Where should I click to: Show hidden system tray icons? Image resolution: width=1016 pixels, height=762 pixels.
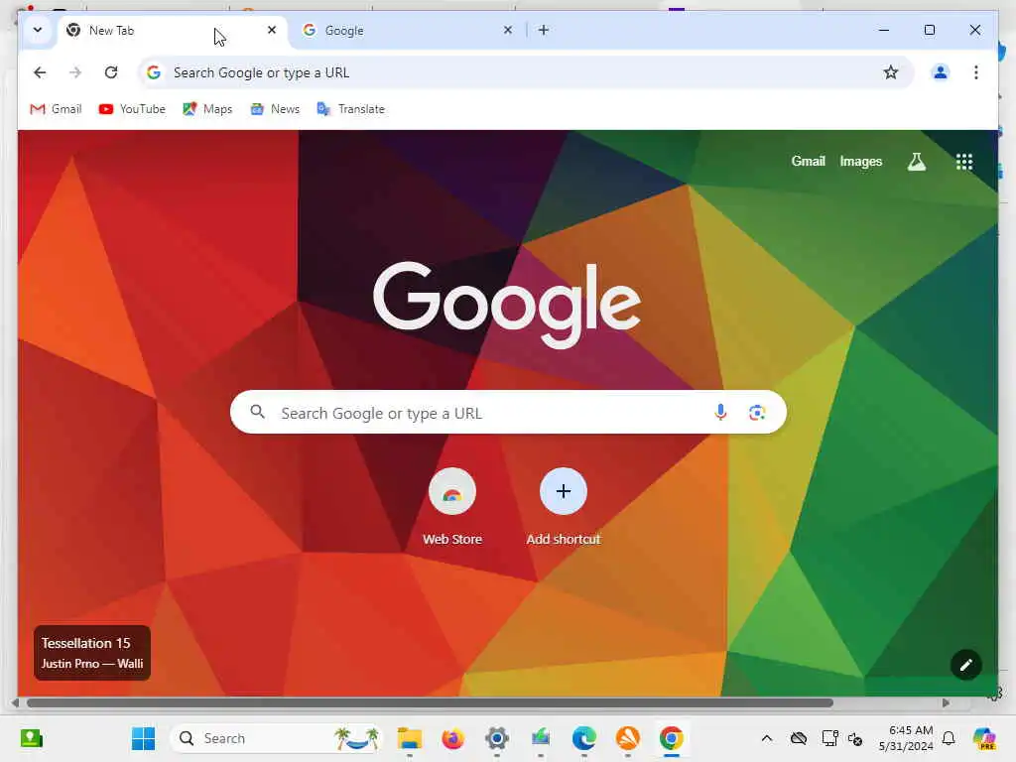tap(767, 738)
